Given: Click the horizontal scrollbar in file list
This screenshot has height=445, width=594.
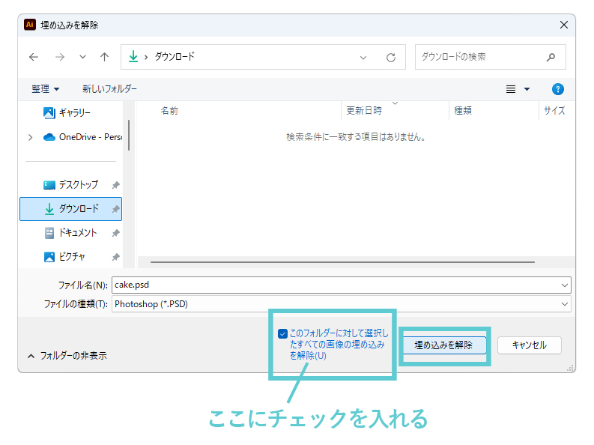Looking at the screenshot, I should pos(342,262).
